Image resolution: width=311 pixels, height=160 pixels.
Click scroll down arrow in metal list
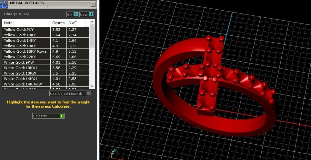92,86
